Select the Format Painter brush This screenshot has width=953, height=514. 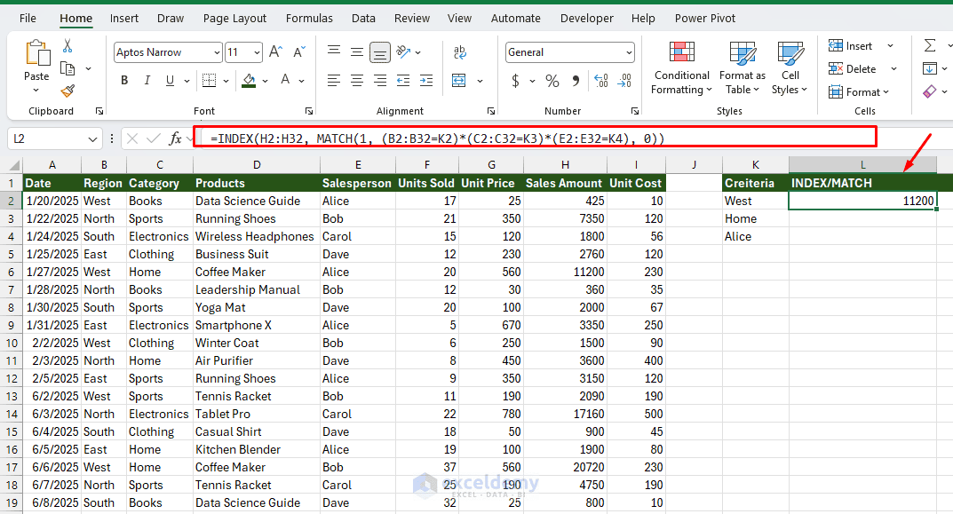coord(68,91)
